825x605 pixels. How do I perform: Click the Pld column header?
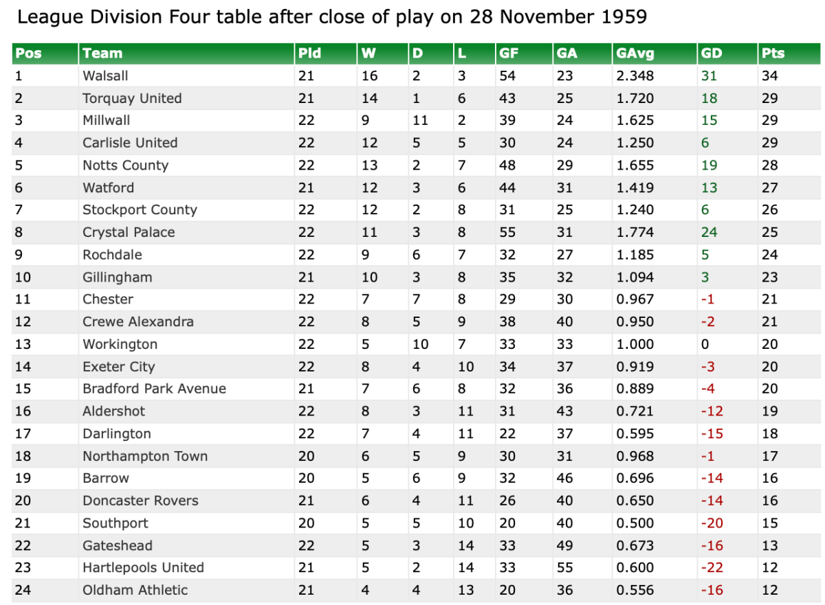(309, 54)
